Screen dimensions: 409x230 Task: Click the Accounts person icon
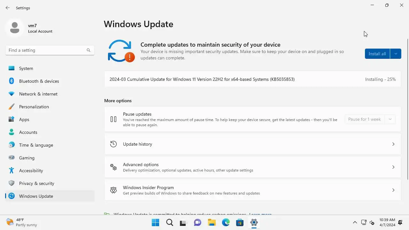coord(12,132)
